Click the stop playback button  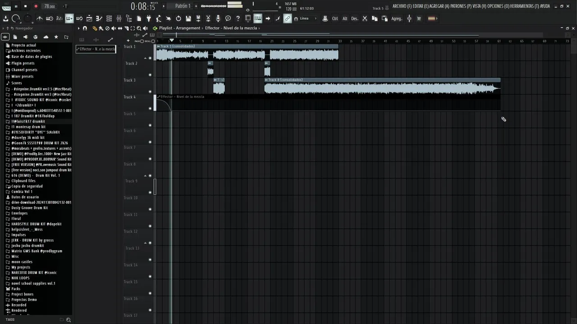[x=25, y=6]
